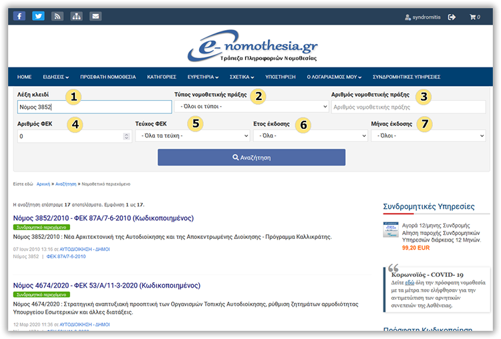
Task: Select the ΚΑΤΗΓΟΡΙΕΣ menu item
Action: [x=162, y=77]
